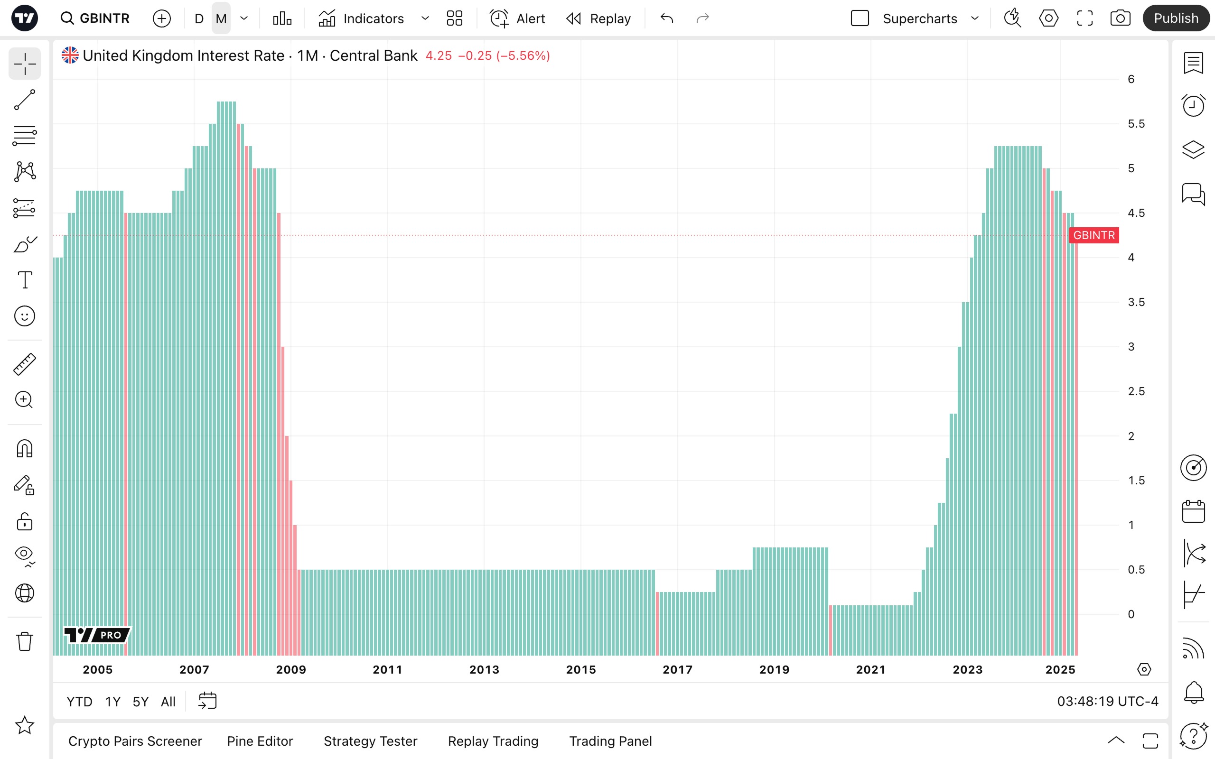
Task: Select the text annotation tool
Action: tap(25, 279)
